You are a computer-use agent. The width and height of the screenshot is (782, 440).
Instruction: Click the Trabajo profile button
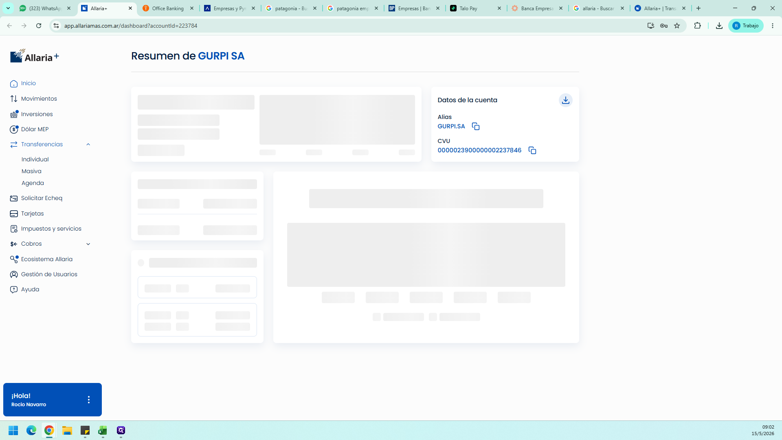(x=746, y=26)
